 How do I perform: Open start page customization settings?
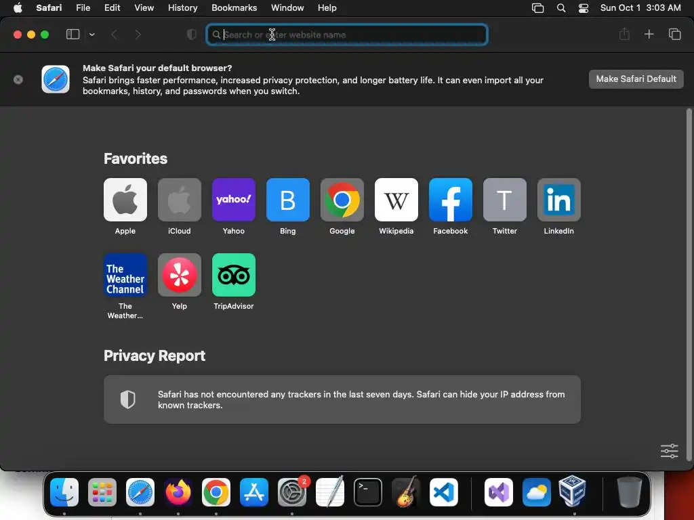(669, 451)
